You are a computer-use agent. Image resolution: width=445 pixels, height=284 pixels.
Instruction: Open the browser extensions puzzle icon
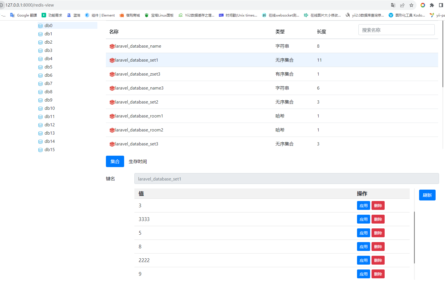(x=432, y=5)
